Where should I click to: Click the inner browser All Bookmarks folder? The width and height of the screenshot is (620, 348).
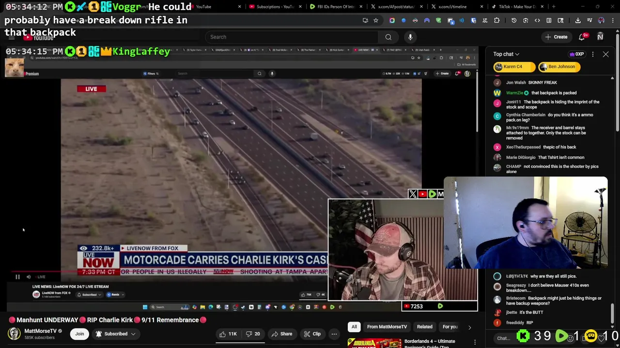(x=467, y=64)
